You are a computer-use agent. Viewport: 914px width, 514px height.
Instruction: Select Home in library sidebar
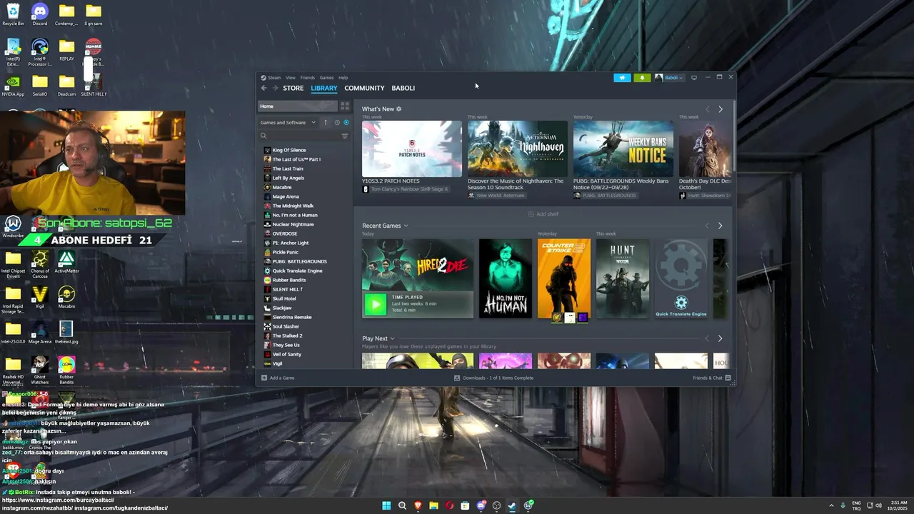(x=297, y=106)
